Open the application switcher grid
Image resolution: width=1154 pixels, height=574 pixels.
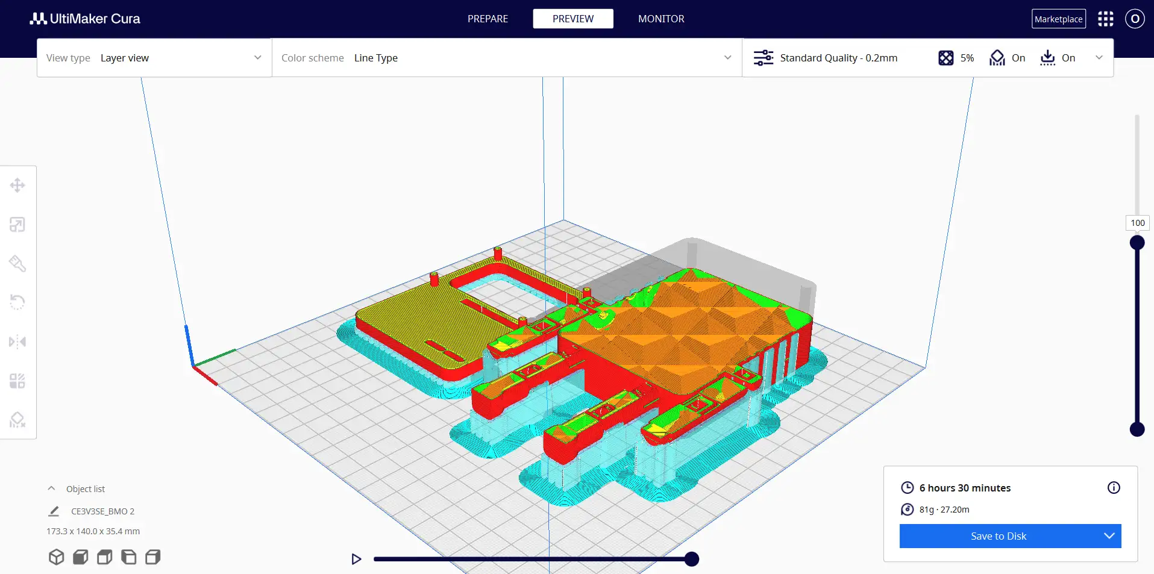[1106, 19]
